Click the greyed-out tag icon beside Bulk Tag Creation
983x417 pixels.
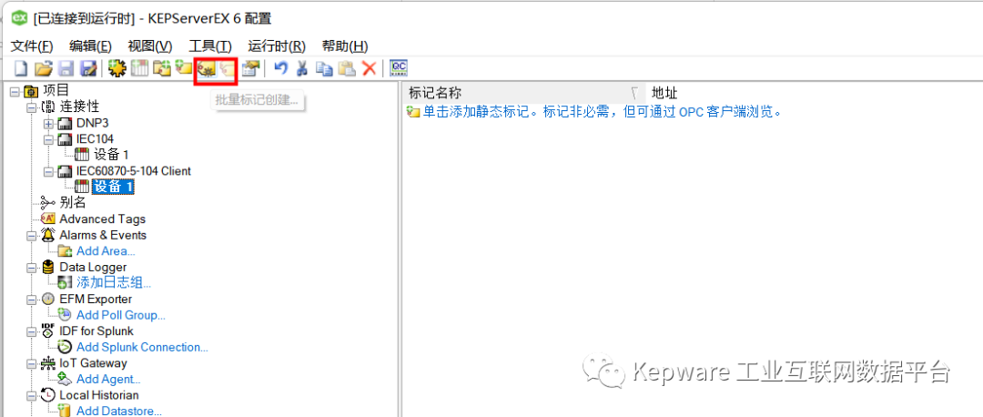pyautogui.click(x=227, y=68)
